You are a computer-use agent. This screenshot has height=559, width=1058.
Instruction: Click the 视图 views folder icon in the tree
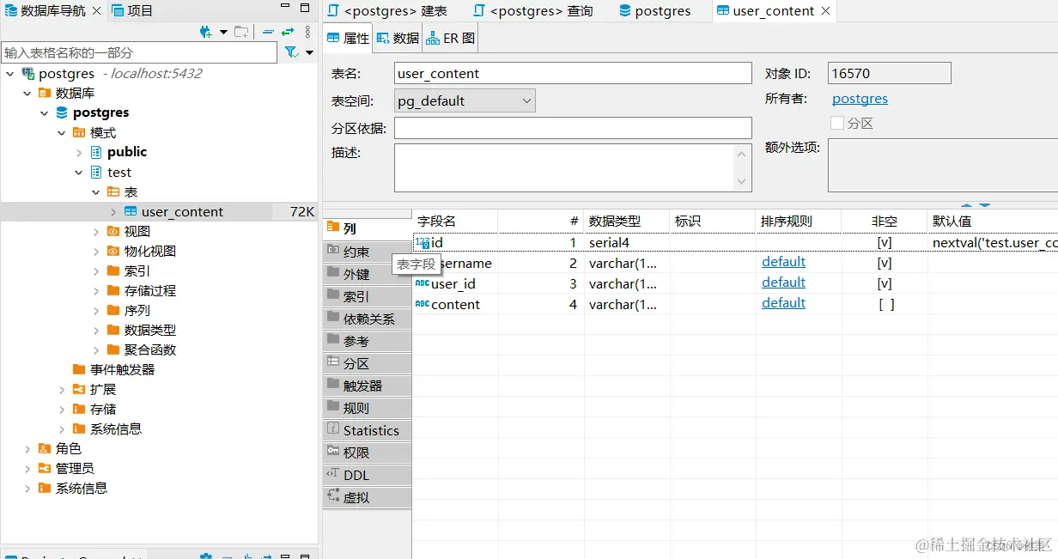(113, 231)
